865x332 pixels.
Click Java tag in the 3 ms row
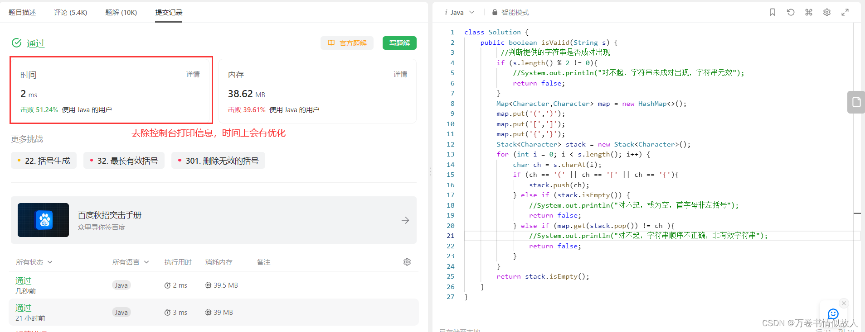point(121,313)
